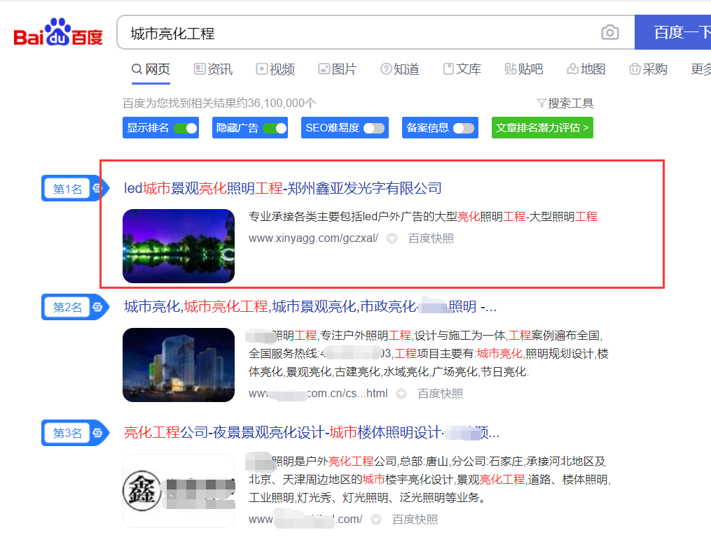Click the rank 1 badge link icon
Image resolution: width=711 pixels, height=537 pixels.
pyautogui.click(x=97, y=188)
